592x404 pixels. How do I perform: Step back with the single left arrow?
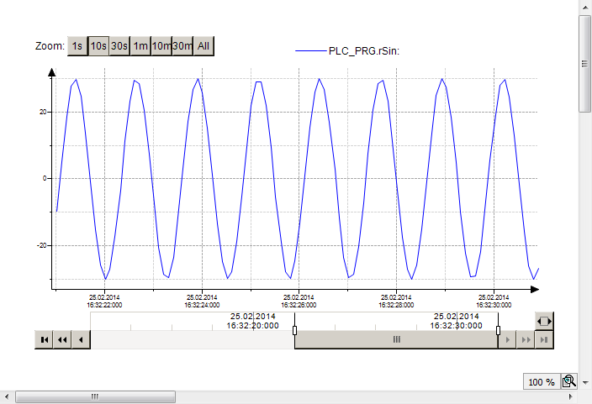[x=81, y=339]
